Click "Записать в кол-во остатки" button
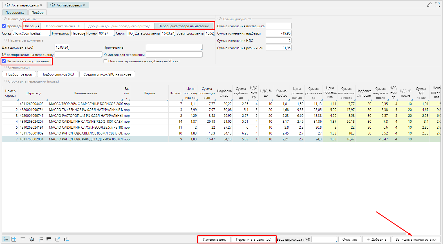The height and width of the screenshot is (244, 443). click(x=416, y=240)
